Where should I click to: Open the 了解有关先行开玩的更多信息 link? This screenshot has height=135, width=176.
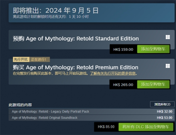pyautogui.click(x=113, y=73)
